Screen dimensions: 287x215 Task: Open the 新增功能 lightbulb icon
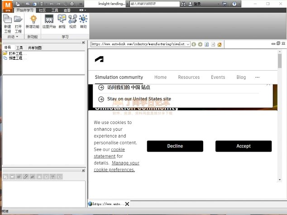click(x=33, y=22)
